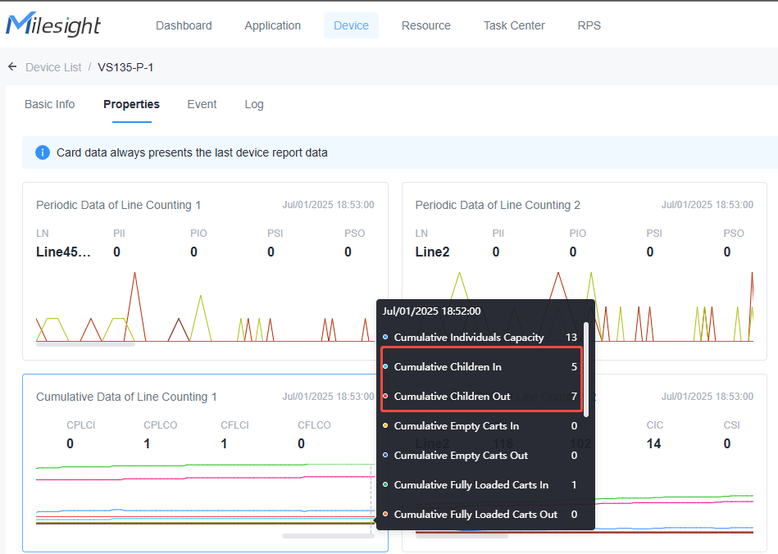
Task: Click the Cumulative Line Counting 1 chart scrollbar
Action: pos(328,536)
